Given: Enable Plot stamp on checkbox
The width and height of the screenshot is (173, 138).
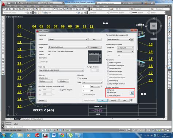Looking at the screenshot, I should [108, 80].
